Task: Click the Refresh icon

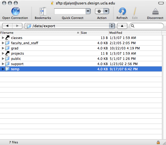Action: pyautogui.click(x=122, y=11)
